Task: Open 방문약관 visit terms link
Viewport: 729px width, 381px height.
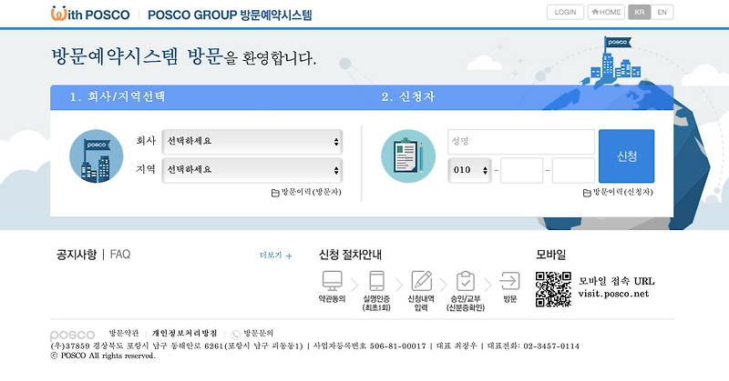Action: click(124, 333)
